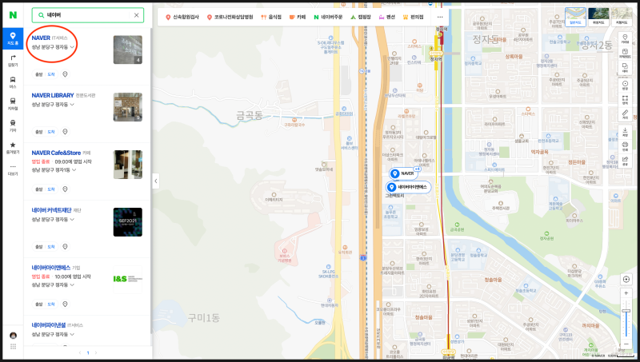The height and width of the screenshot is (362, 640).
Task: Open the NAVER LIBRARY photo thumbnail
Action: click(128, 107)
